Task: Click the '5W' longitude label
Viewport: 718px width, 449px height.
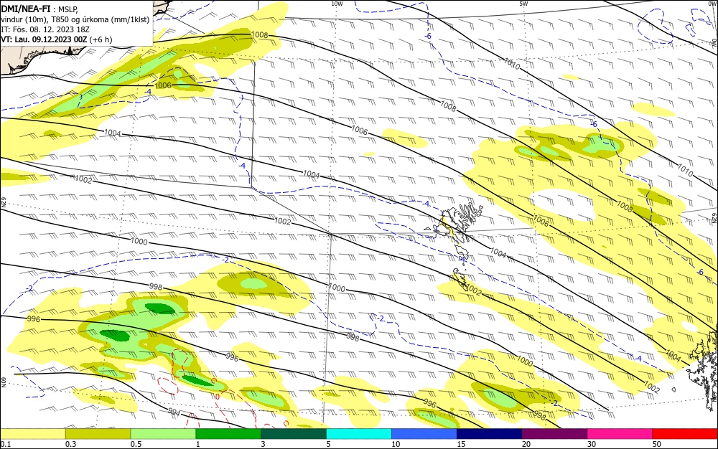Action: 523,4
